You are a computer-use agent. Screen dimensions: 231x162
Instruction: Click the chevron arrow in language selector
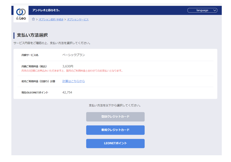tap(214, 10)
